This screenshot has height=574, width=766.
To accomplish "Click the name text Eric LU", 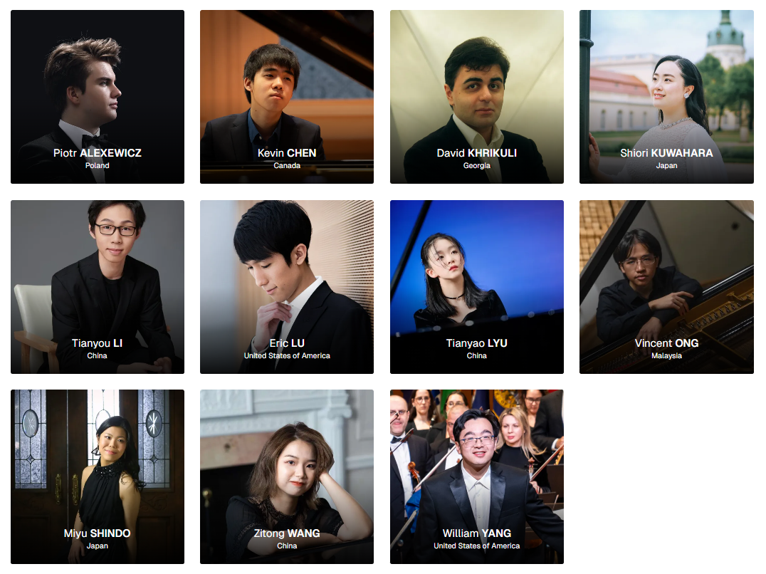I will (x=287, y=343).
